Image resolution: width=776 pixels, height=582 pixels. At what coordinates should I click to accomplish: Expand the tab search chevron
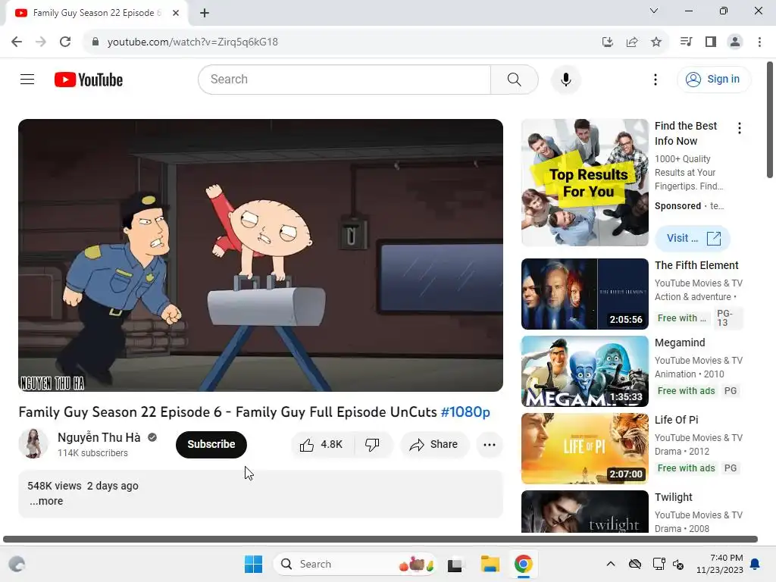pos(653,11)
